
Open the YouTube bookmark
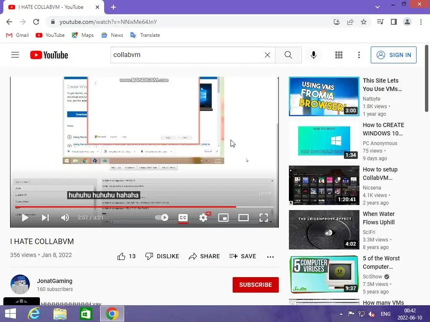50,35
